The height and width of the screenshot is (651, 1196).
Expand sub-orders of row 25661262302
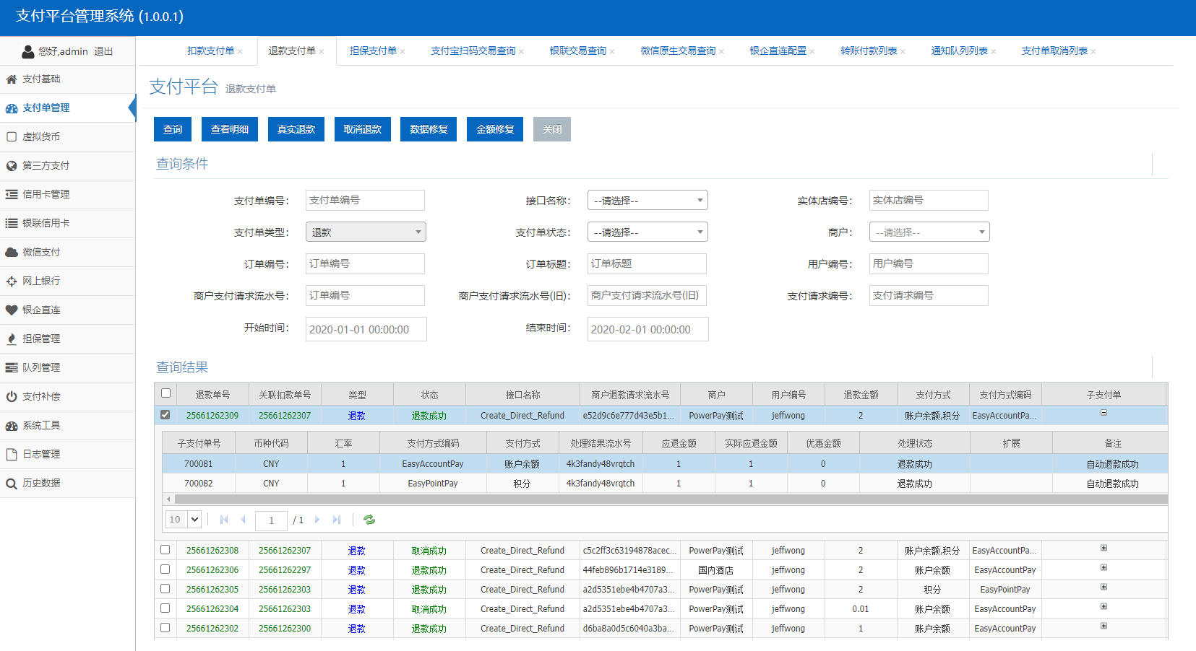(x=1103, y=626)
